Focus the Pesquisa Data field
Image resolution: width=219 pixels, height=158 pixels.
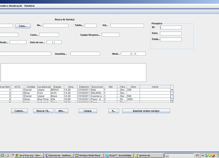click(171, 33)
